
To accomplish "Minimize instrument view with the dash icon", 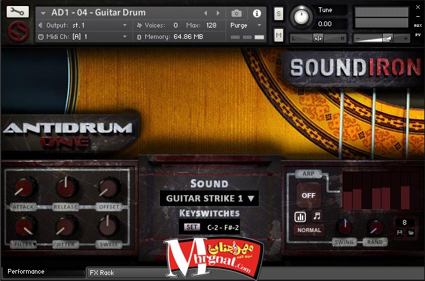I will pos(418,16).
